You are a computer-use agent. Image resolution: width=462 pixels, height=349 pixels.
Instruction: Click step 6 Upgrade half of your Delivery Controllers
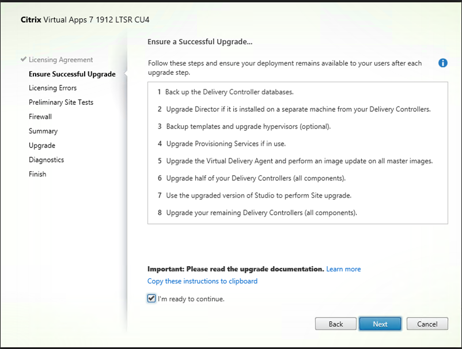pos(251,178)
